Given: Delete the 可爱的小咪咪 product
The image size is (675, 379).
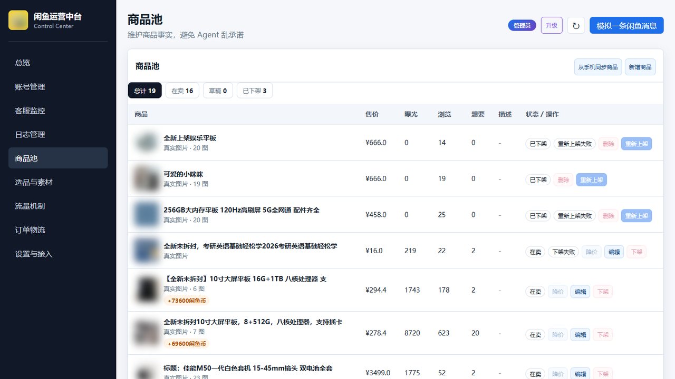Looking at the screenshot, I should [563, 179].
